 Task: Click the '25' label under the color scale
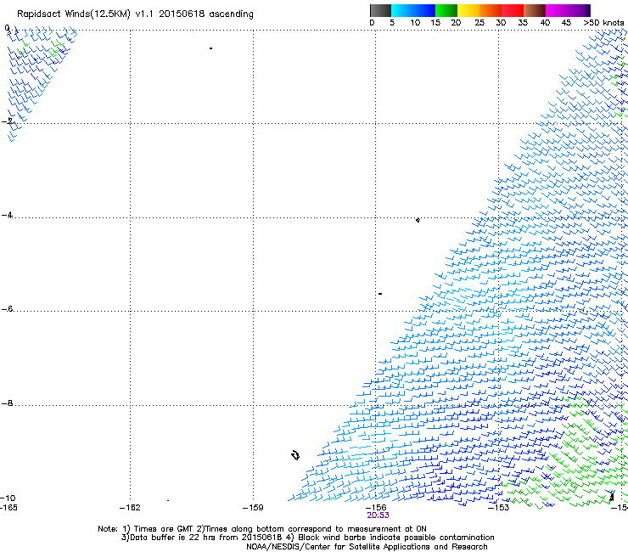pos(479,23)
